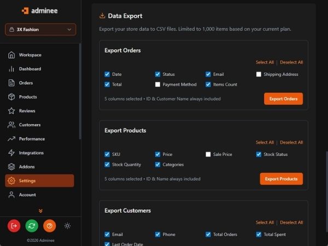Open Orders menu item
This screenshot has height=246, width=328.
pyautogui.click(x=39, y=83)
